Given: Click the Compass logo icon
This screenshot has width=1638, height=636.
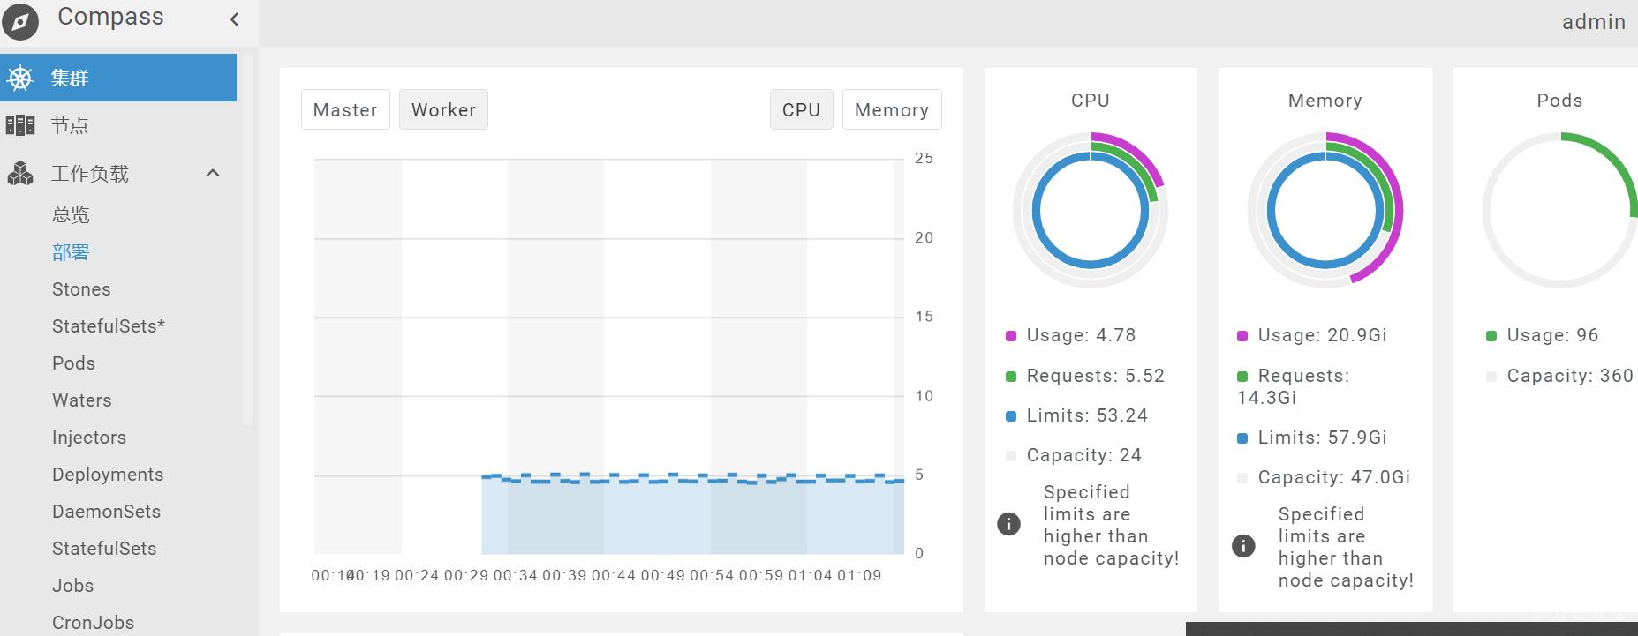Looking at the screenshot, I should coord(20,21).
